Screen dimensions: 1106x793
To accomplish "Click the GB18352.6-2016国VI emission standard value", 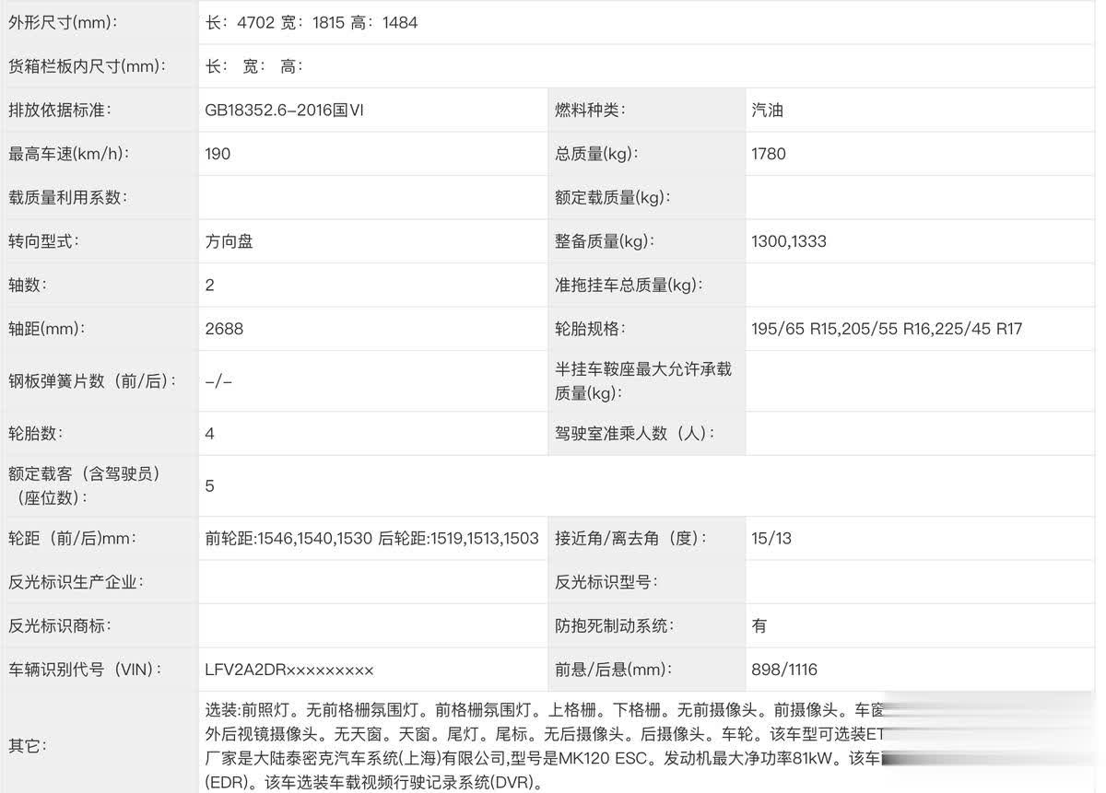I will tap(285, 111).
